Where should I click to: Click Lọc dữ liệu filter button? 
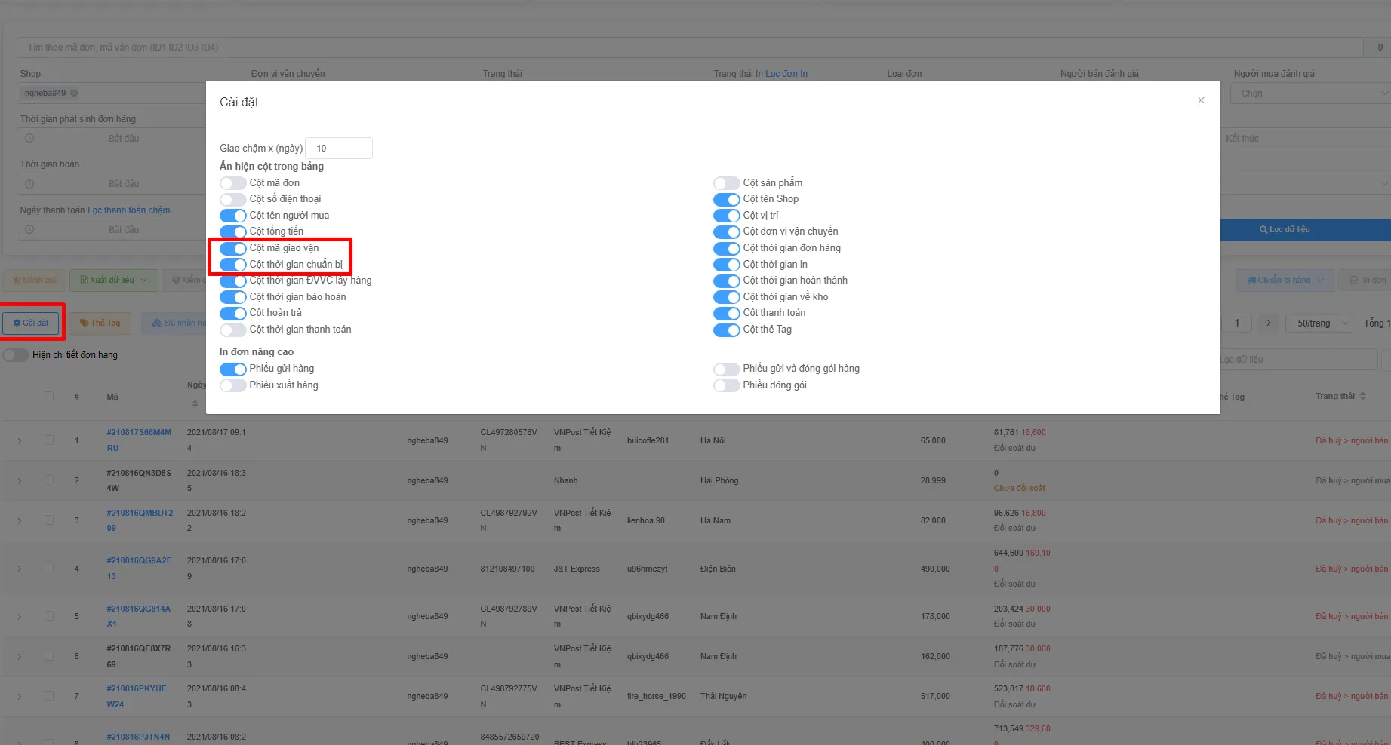[1306, 230]
